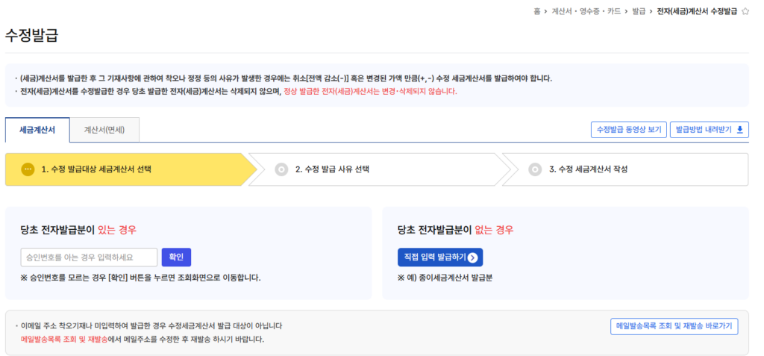Switch to the 세금계산서 tab

tap(37, 130)
